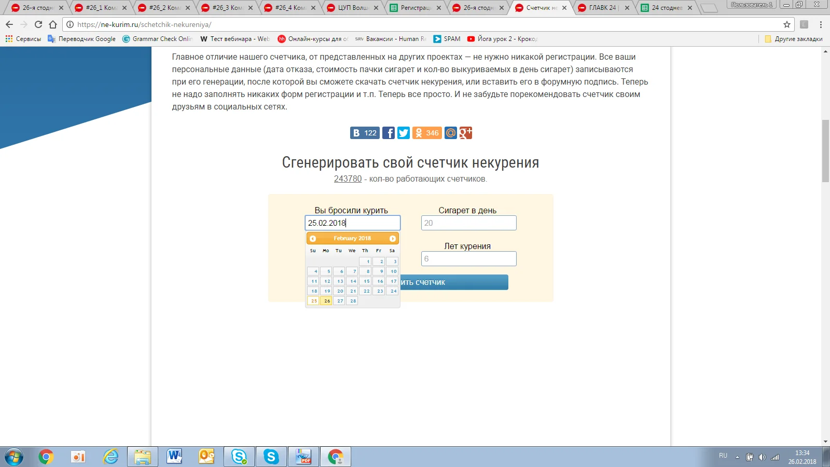Image resolution: width=830 pixels, height=467 pixels.
Task: Open Windows Explorer from the taskbar
Action: pyautogui.click(x=143, y=457)
